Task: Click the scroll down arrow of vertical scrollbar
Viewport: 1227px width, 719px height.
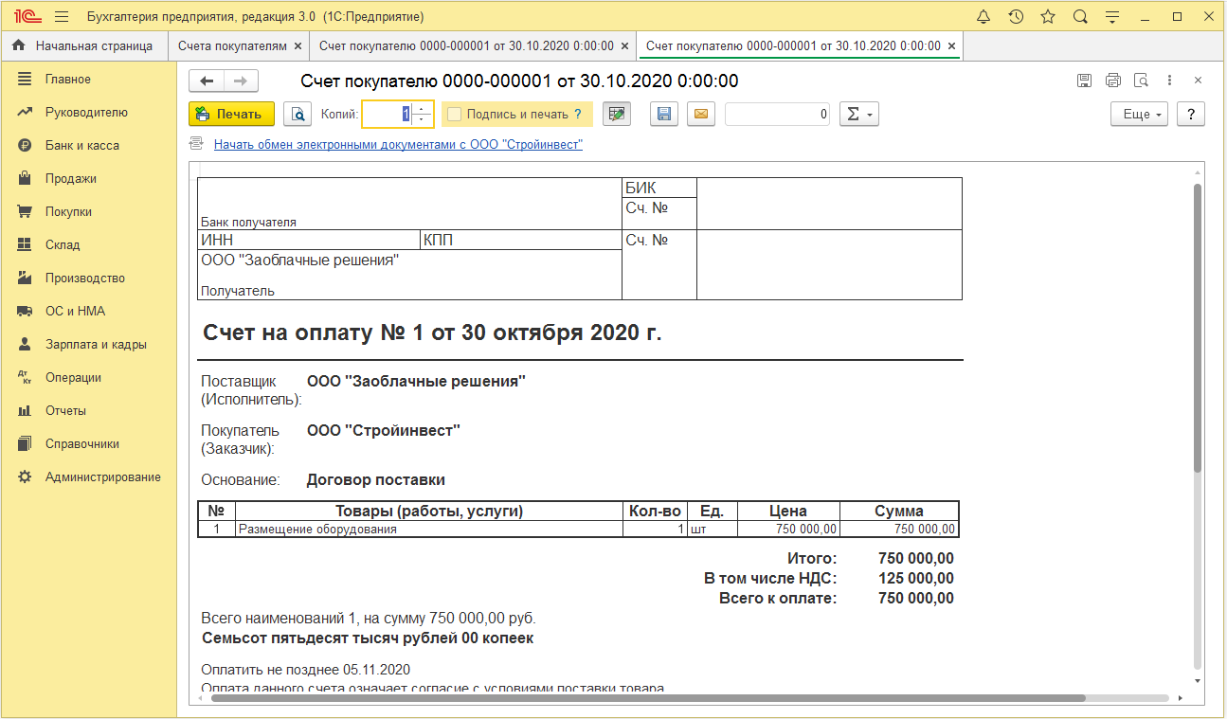Action: (x=1198, y=680)
